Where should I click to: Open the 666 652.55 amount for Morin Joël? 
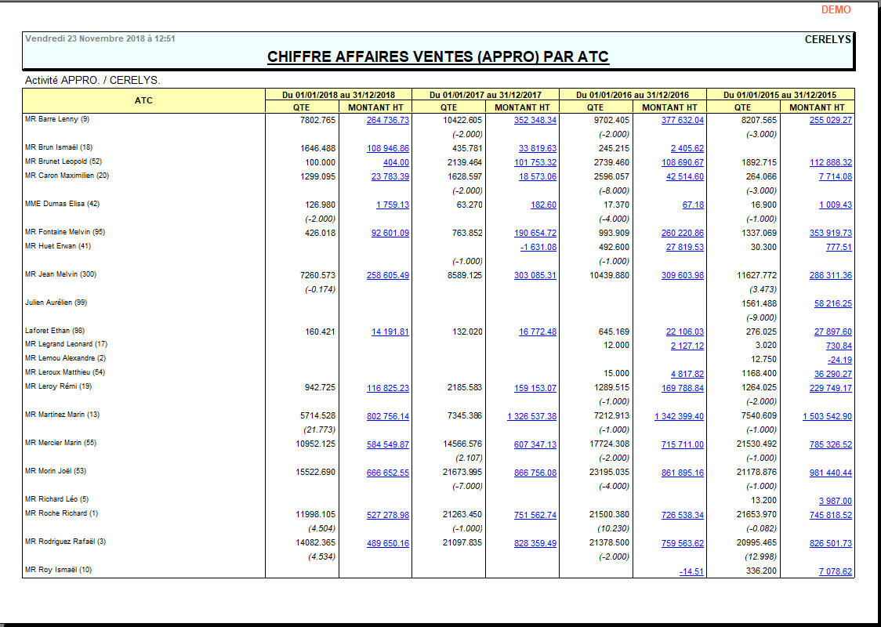point(387,473)
